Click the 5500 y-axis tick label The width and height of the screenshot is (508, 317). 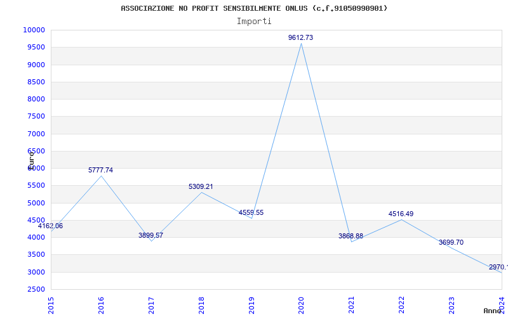pos(36,186)
